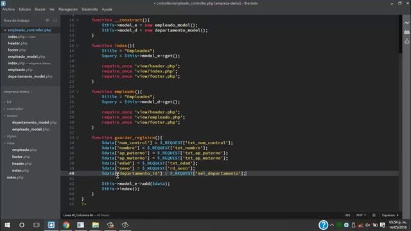The width and height of the screenshot is (411, 231).
Task: Open footer.php in working files
Action: [x=17, y=50]
